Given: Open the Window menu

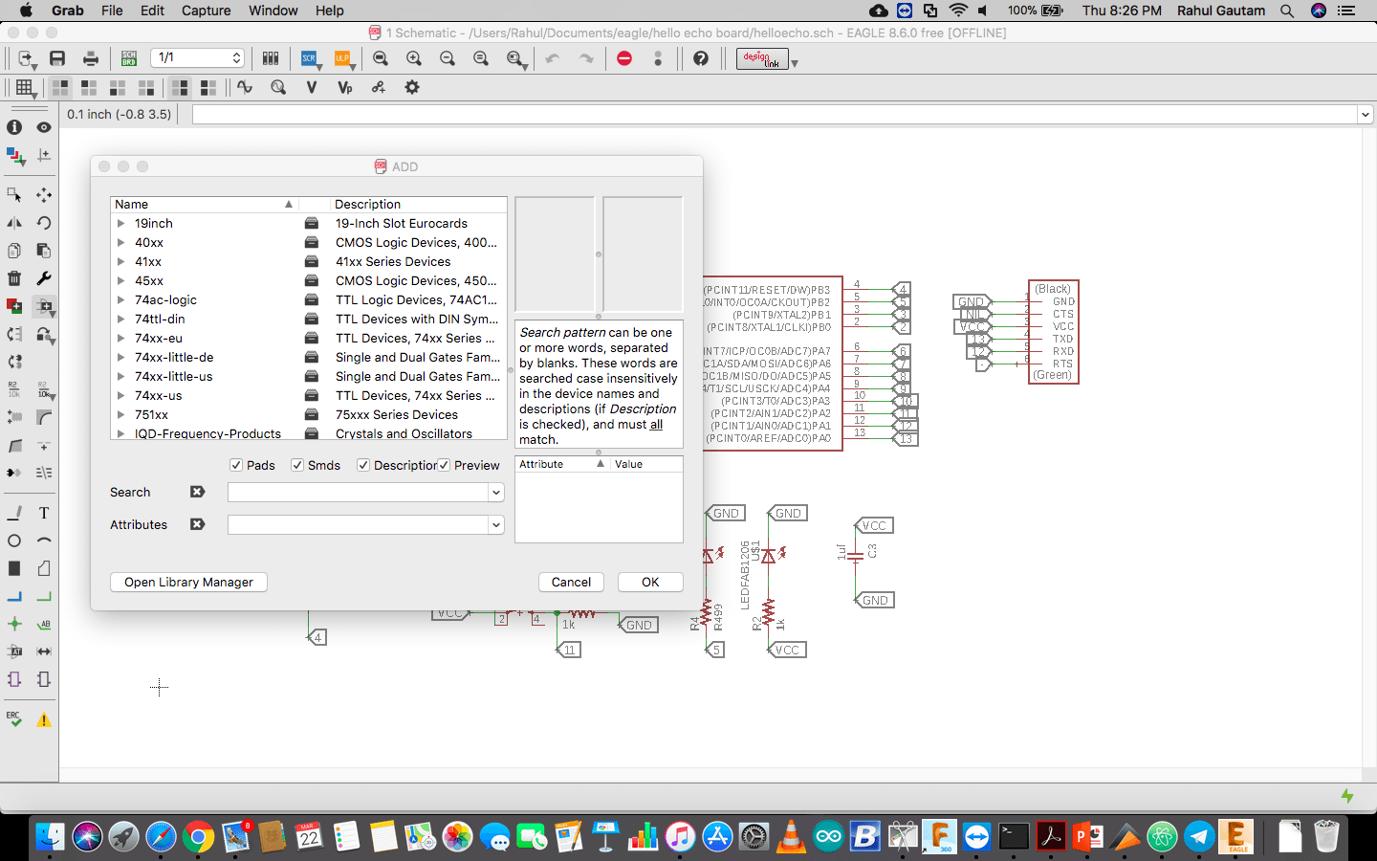Looking at the screenshot, I should 273,11.
